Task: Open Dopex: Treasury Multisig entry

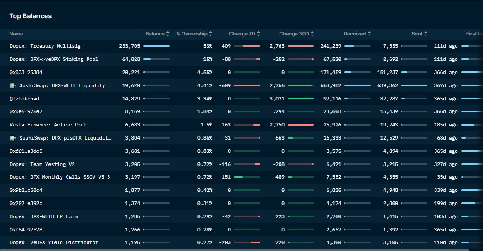Action: [45, 46]
